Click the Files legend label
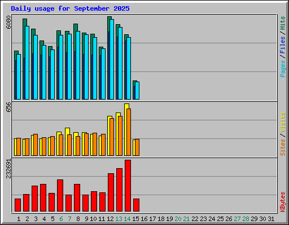This screenshot has height=225, width=289. pos(282,45)
